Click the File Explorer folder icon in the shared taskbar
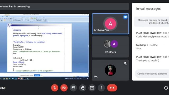The image size is (169, 95). tap(7, 79)
